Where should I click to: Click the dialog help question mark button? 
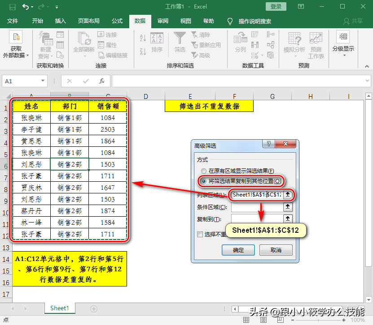(268, 144)
